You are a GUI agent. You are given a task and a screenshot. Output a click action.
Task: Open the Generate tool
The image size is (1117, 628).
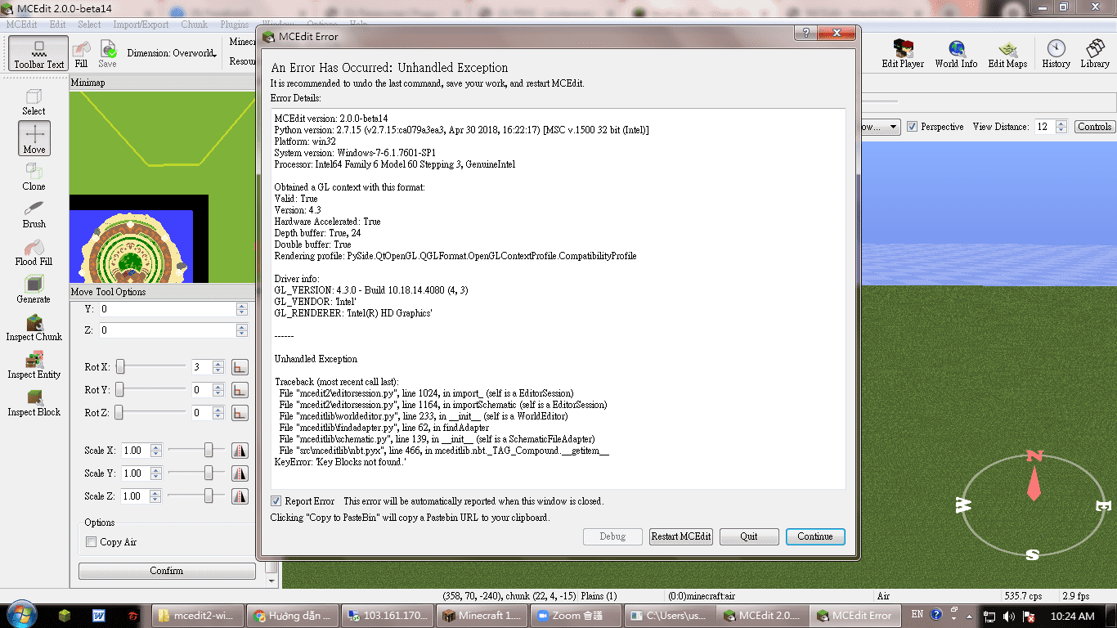coord(34,289)
